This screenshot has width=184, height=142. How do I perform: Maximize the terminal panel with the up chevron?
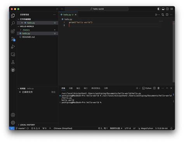[167, 88]
